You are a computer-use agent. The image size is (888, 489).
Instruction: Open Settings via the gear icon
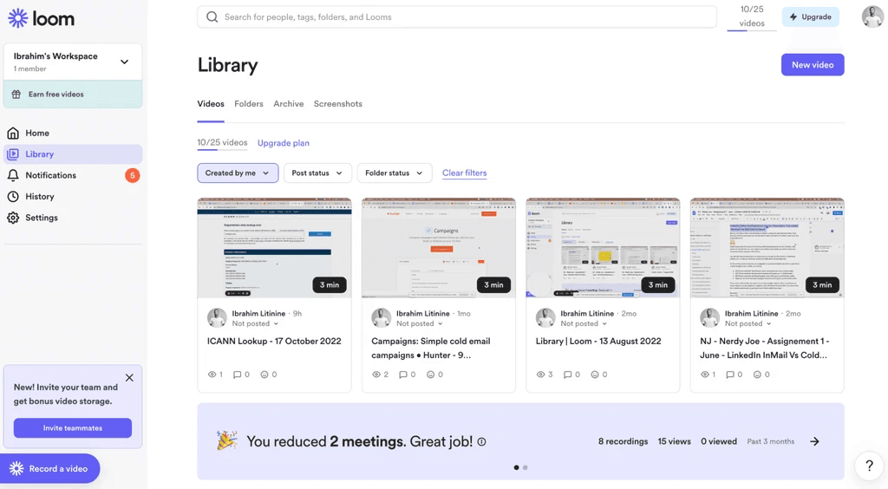[x=13, y=218]
